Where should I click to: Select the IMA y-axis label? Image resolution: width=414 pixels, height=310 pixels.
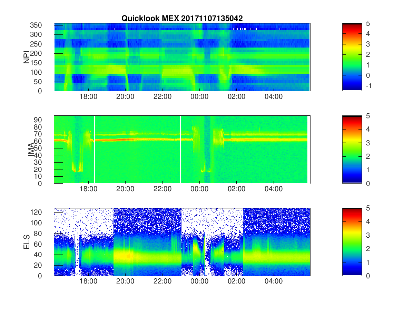coord(31,150)
